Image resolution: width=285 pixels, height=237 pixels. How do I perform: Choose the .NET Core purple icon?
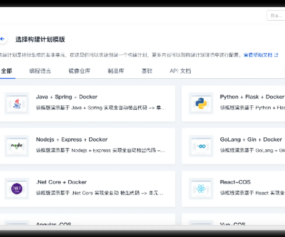click(17, 188)
